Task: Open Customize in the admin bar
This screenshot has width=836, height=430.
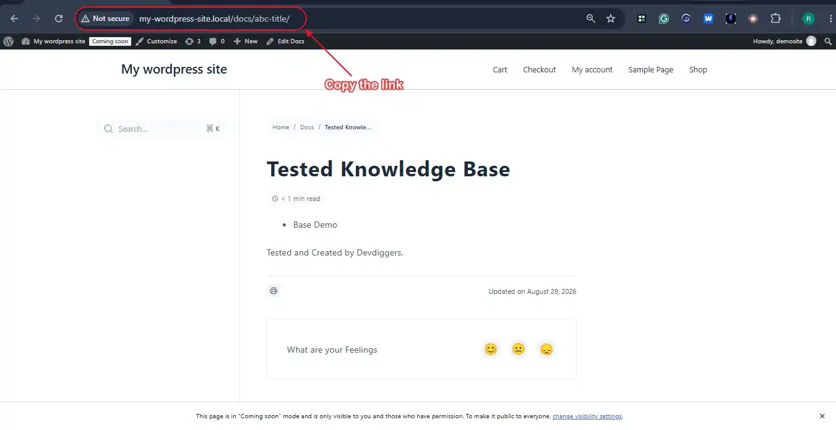Action: click(156, 41)
